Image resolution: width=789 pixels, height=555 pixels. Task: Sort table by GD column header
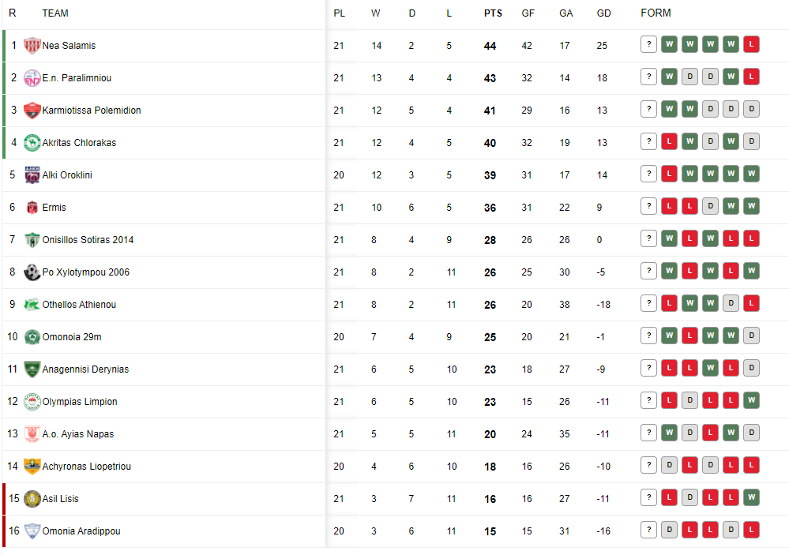pos(604,13)
